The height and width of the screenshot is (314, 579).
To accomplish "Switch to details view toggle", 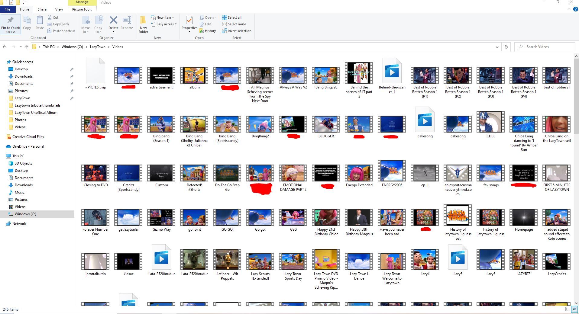I will 568,309.
